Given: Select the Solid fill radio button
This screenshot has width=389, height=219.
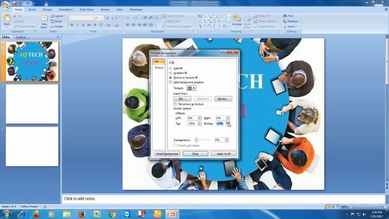Looking at the screenshot, I should tap(170, 68).
